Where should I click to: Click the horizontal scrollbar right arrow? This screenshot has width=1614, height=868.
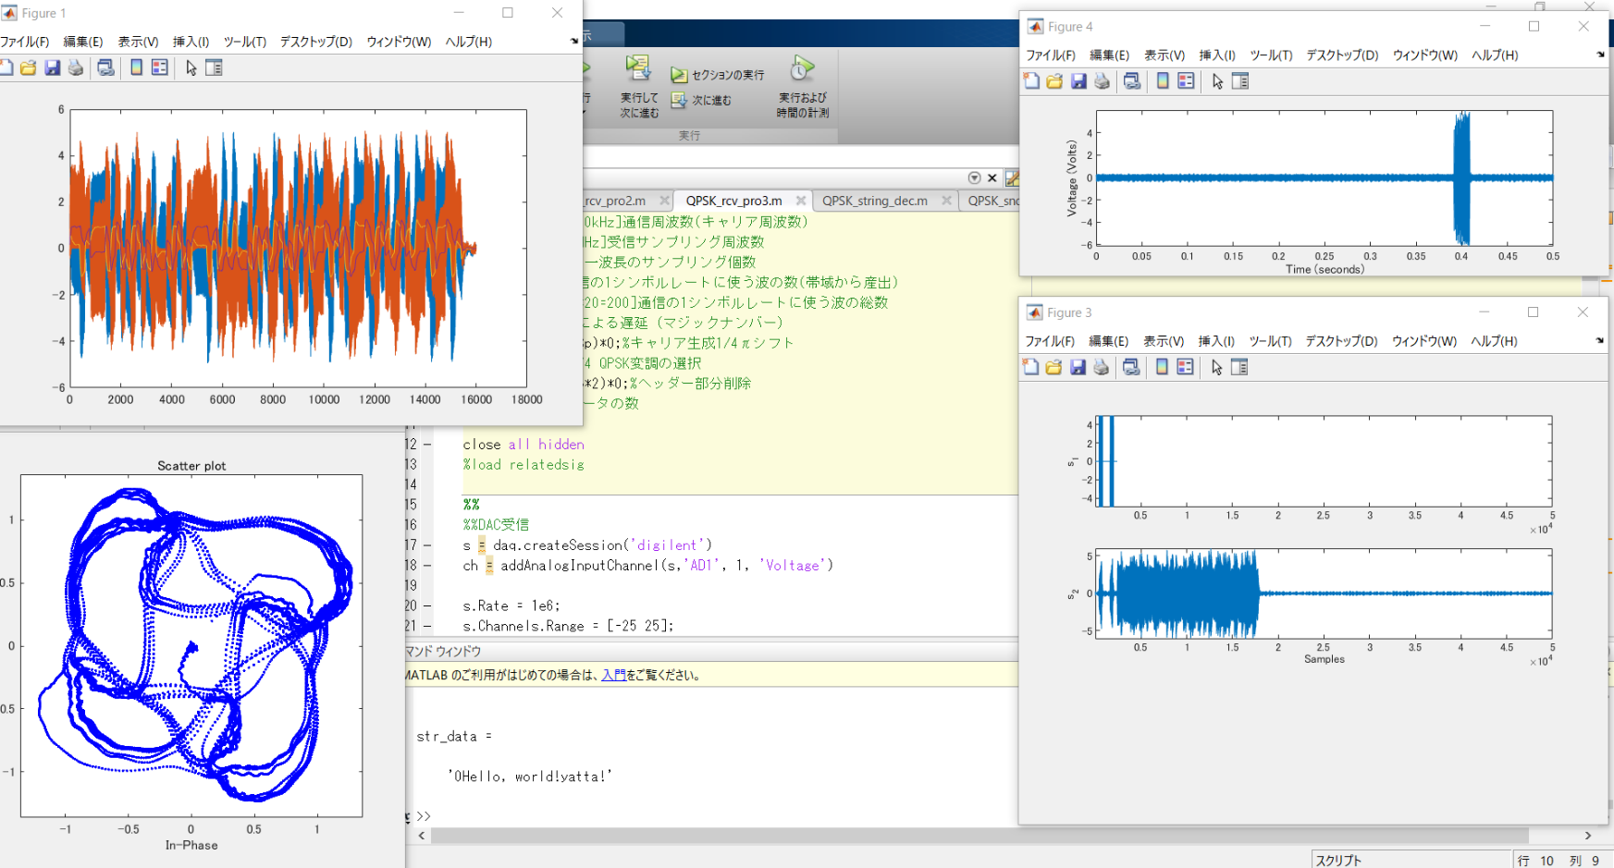1588,836
